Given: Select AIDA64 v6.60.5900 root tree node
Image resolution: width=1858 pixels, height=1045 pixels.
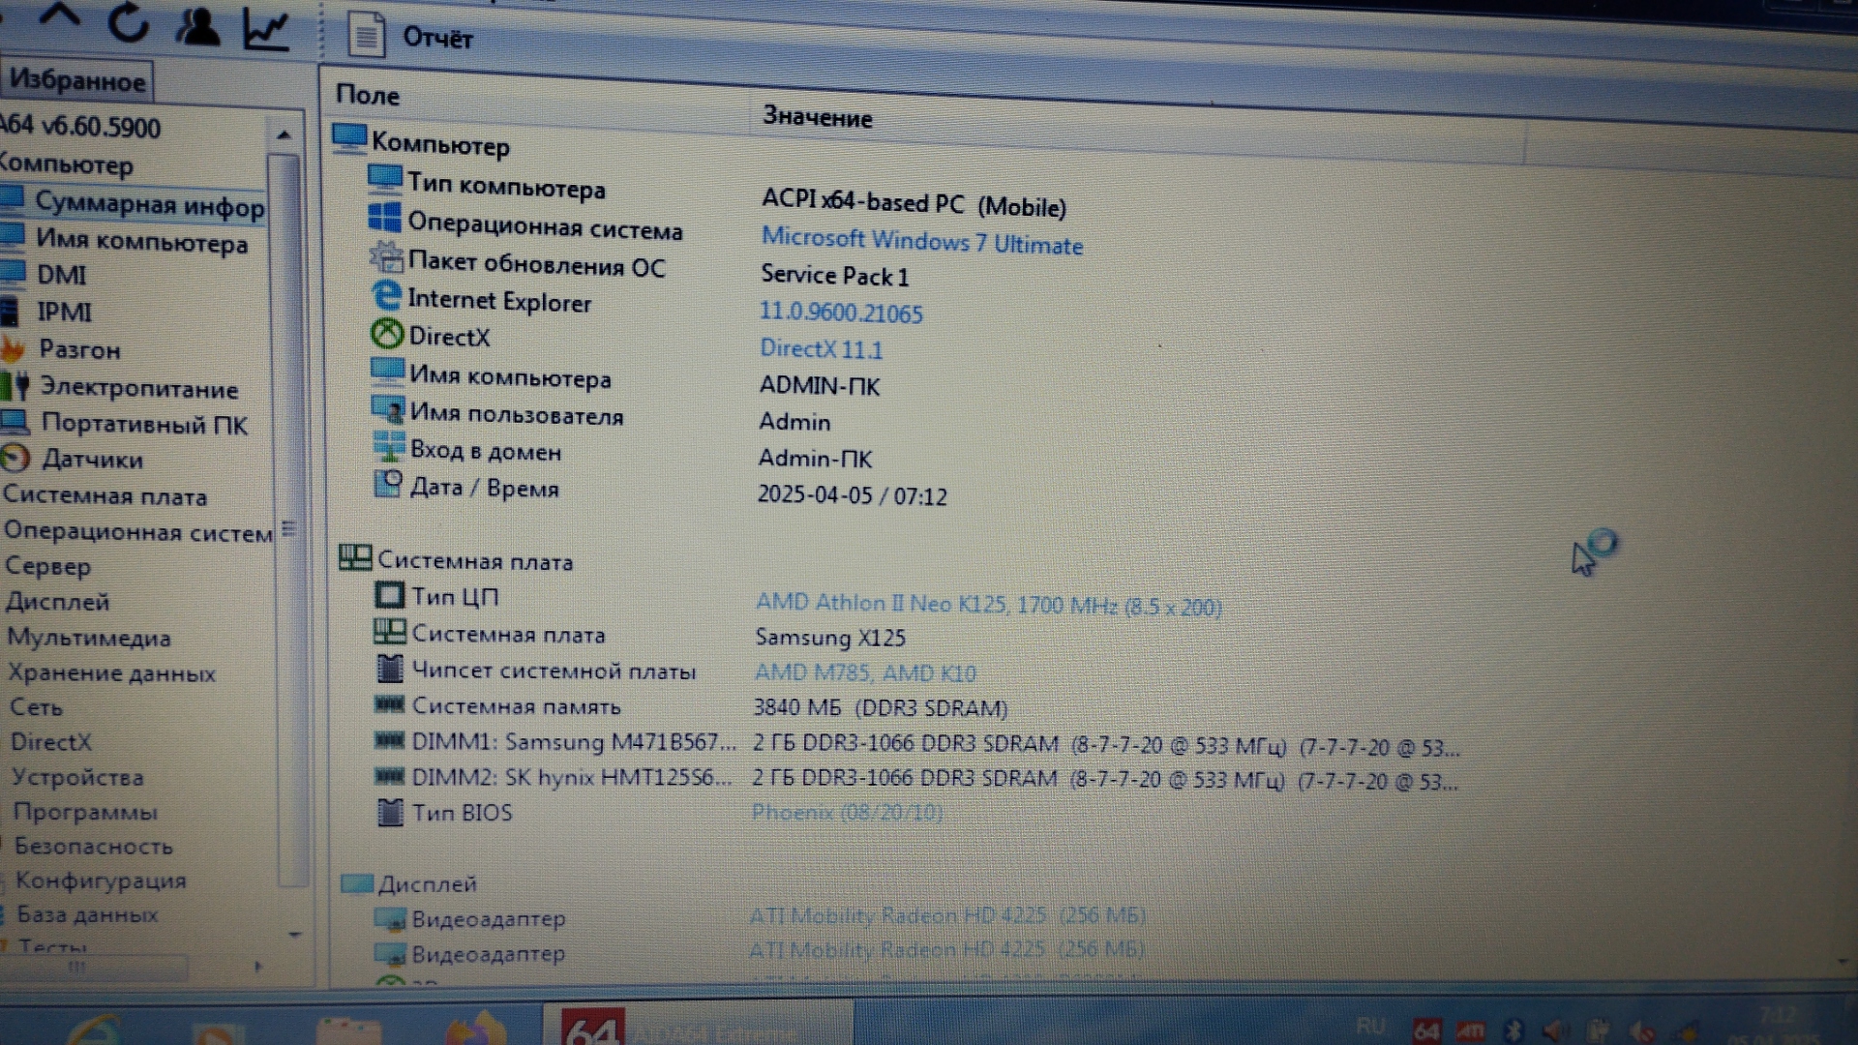Looking at the screenshot, I should pyautogui.click(x=80, y=126).
